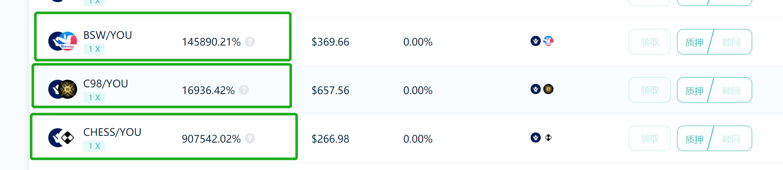Click the CHESS/YOU pair token icon
The width and height of the screenshot is (783, 170).
click(61, 138)
